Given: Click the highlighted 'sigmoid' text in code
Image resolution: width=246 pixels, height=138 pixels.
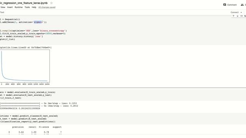Looking at the screenshot, I should 38,22.
